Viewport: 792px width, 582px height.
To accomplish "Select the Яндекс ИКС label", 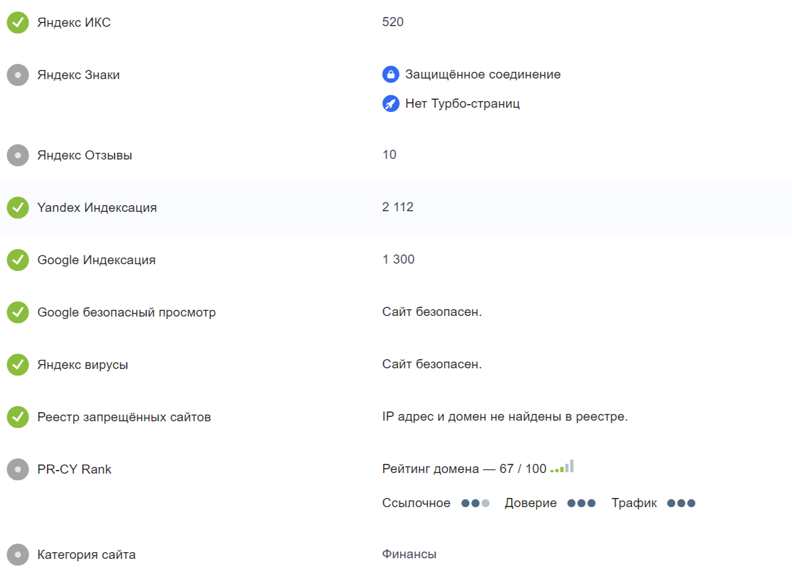I will click(x=74, y=23).
